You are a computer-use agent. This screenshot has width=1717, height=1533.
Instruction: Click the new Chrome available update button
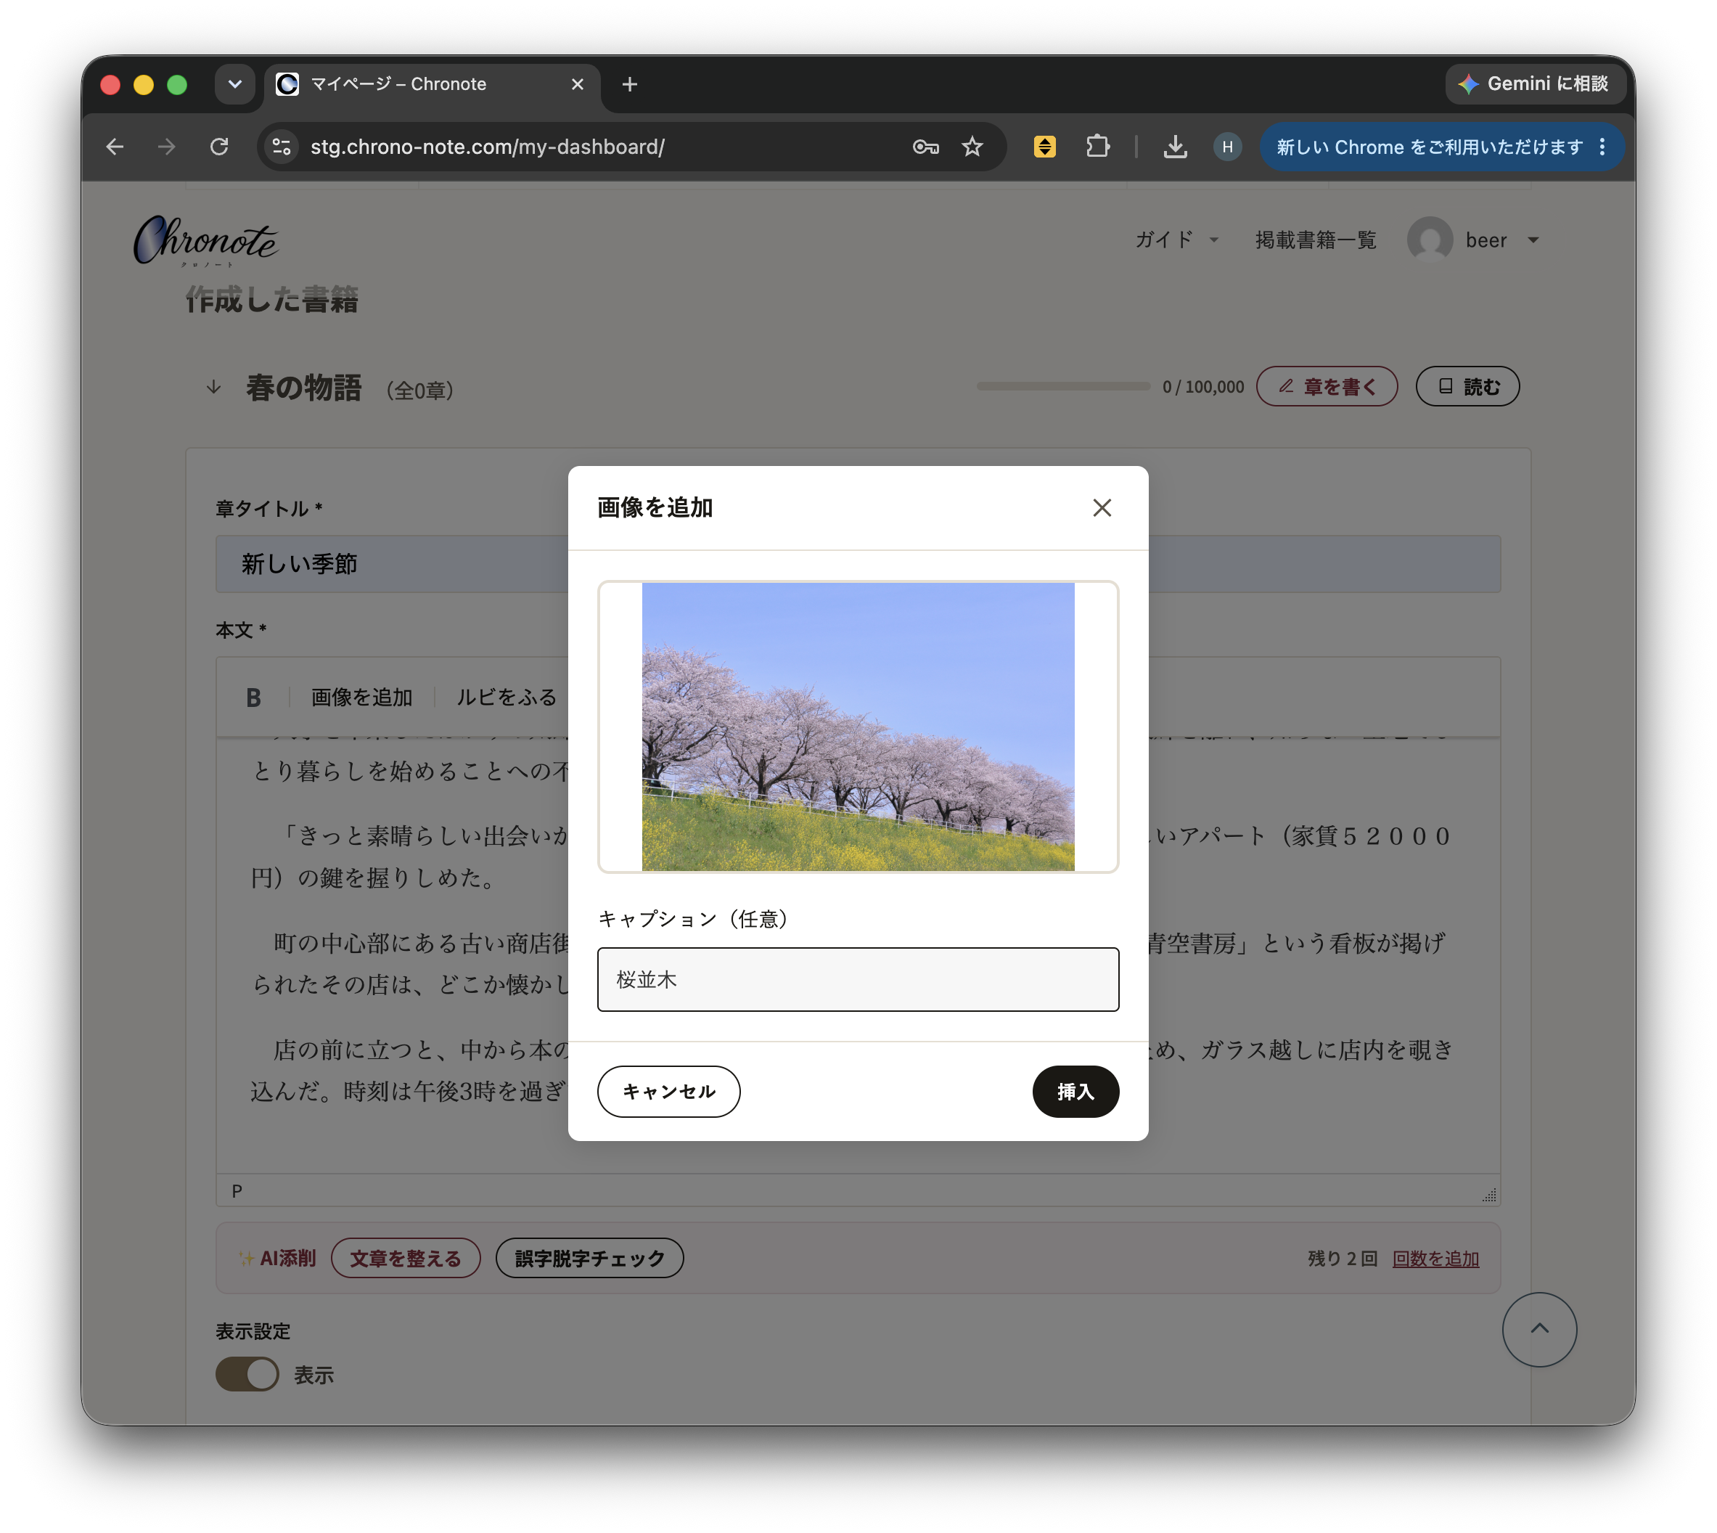click(x=1429, y=147)
